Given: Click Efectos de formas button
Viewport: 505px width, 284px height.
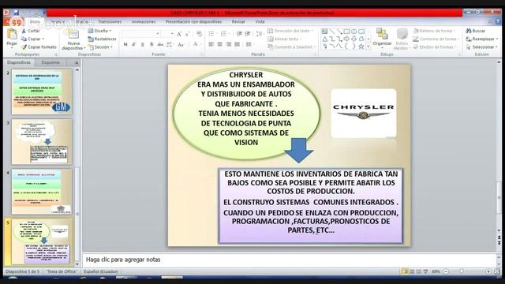Looking at the screenshot, I should click(x=435, y=47).
